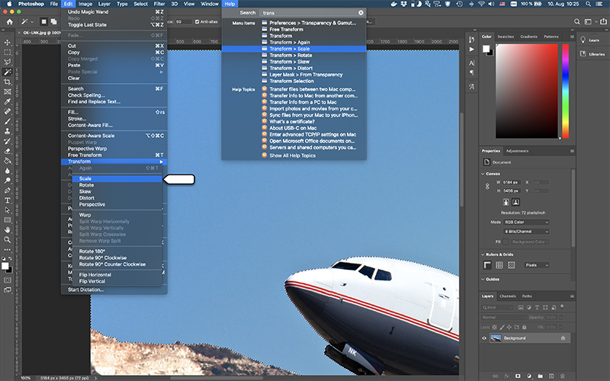Hide the Background layer using eye icon

point(484,338)
